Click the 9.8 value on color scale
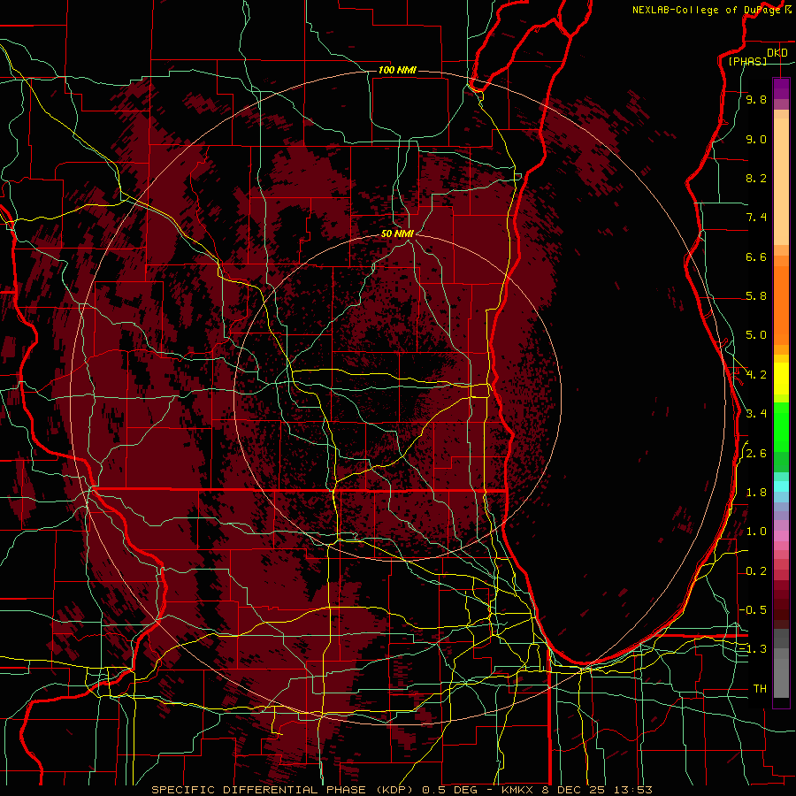Viewport: 796px width, 796px height. (756, 99)
